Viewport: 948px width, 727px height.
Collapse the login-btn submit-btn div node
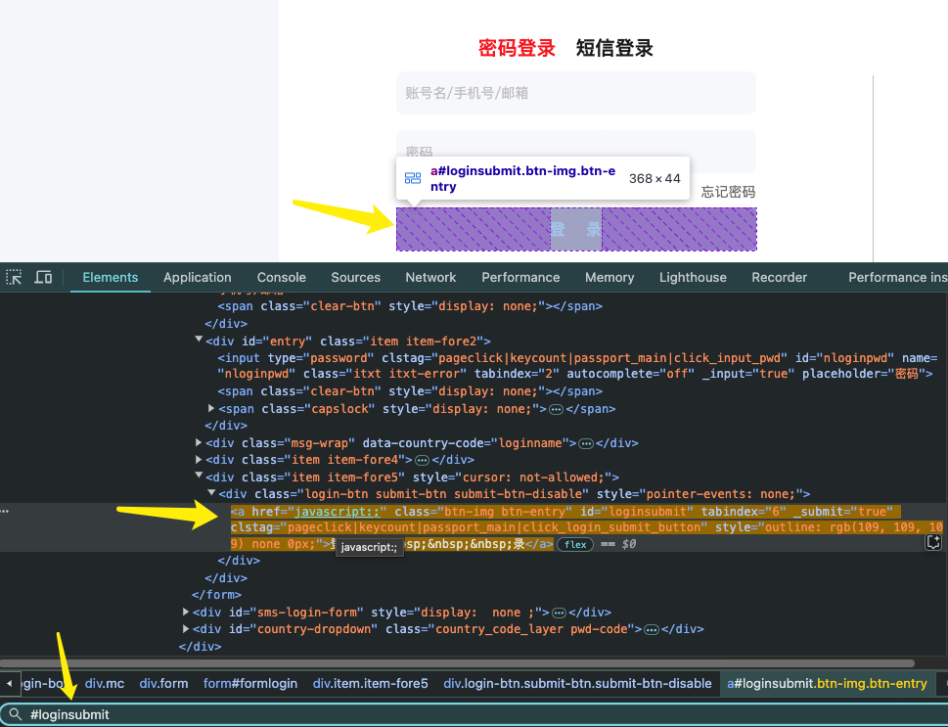pos(212,494)
